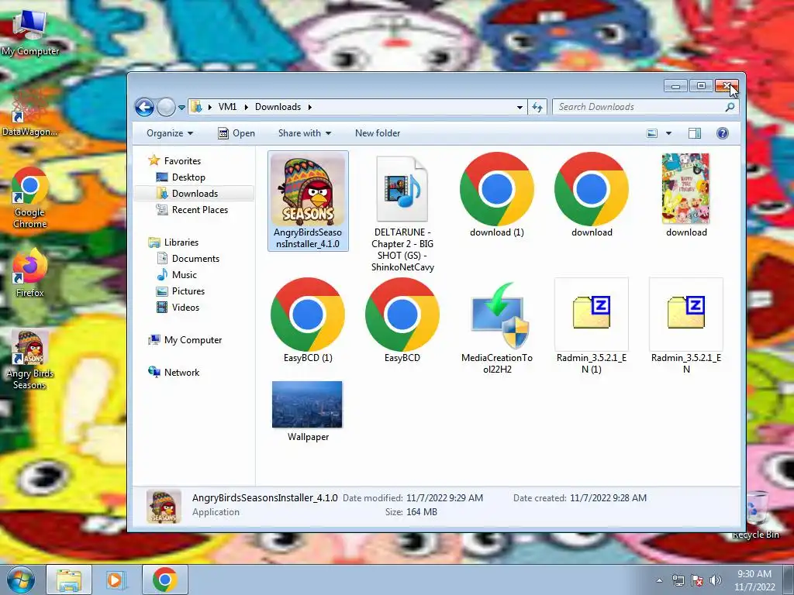Screen dimensions: 794x595
Task: Open the Documents library
Action: click(195, 259)
